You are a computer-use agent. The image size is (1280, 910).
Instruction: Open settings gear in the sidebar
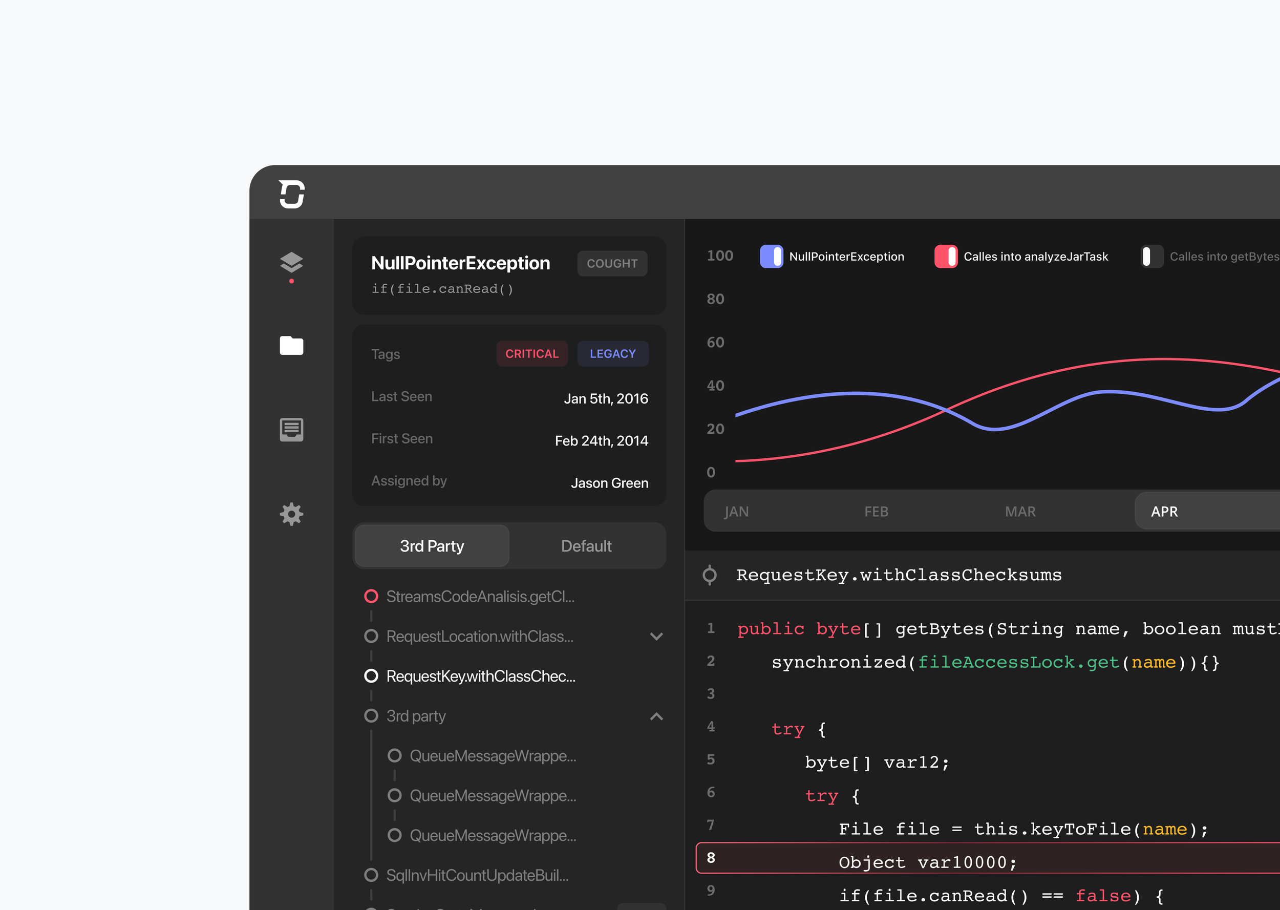pos(291,514)
